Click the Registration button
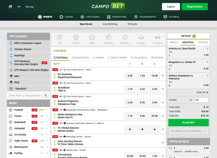This screenshot has width=217, height=158. 195,7
